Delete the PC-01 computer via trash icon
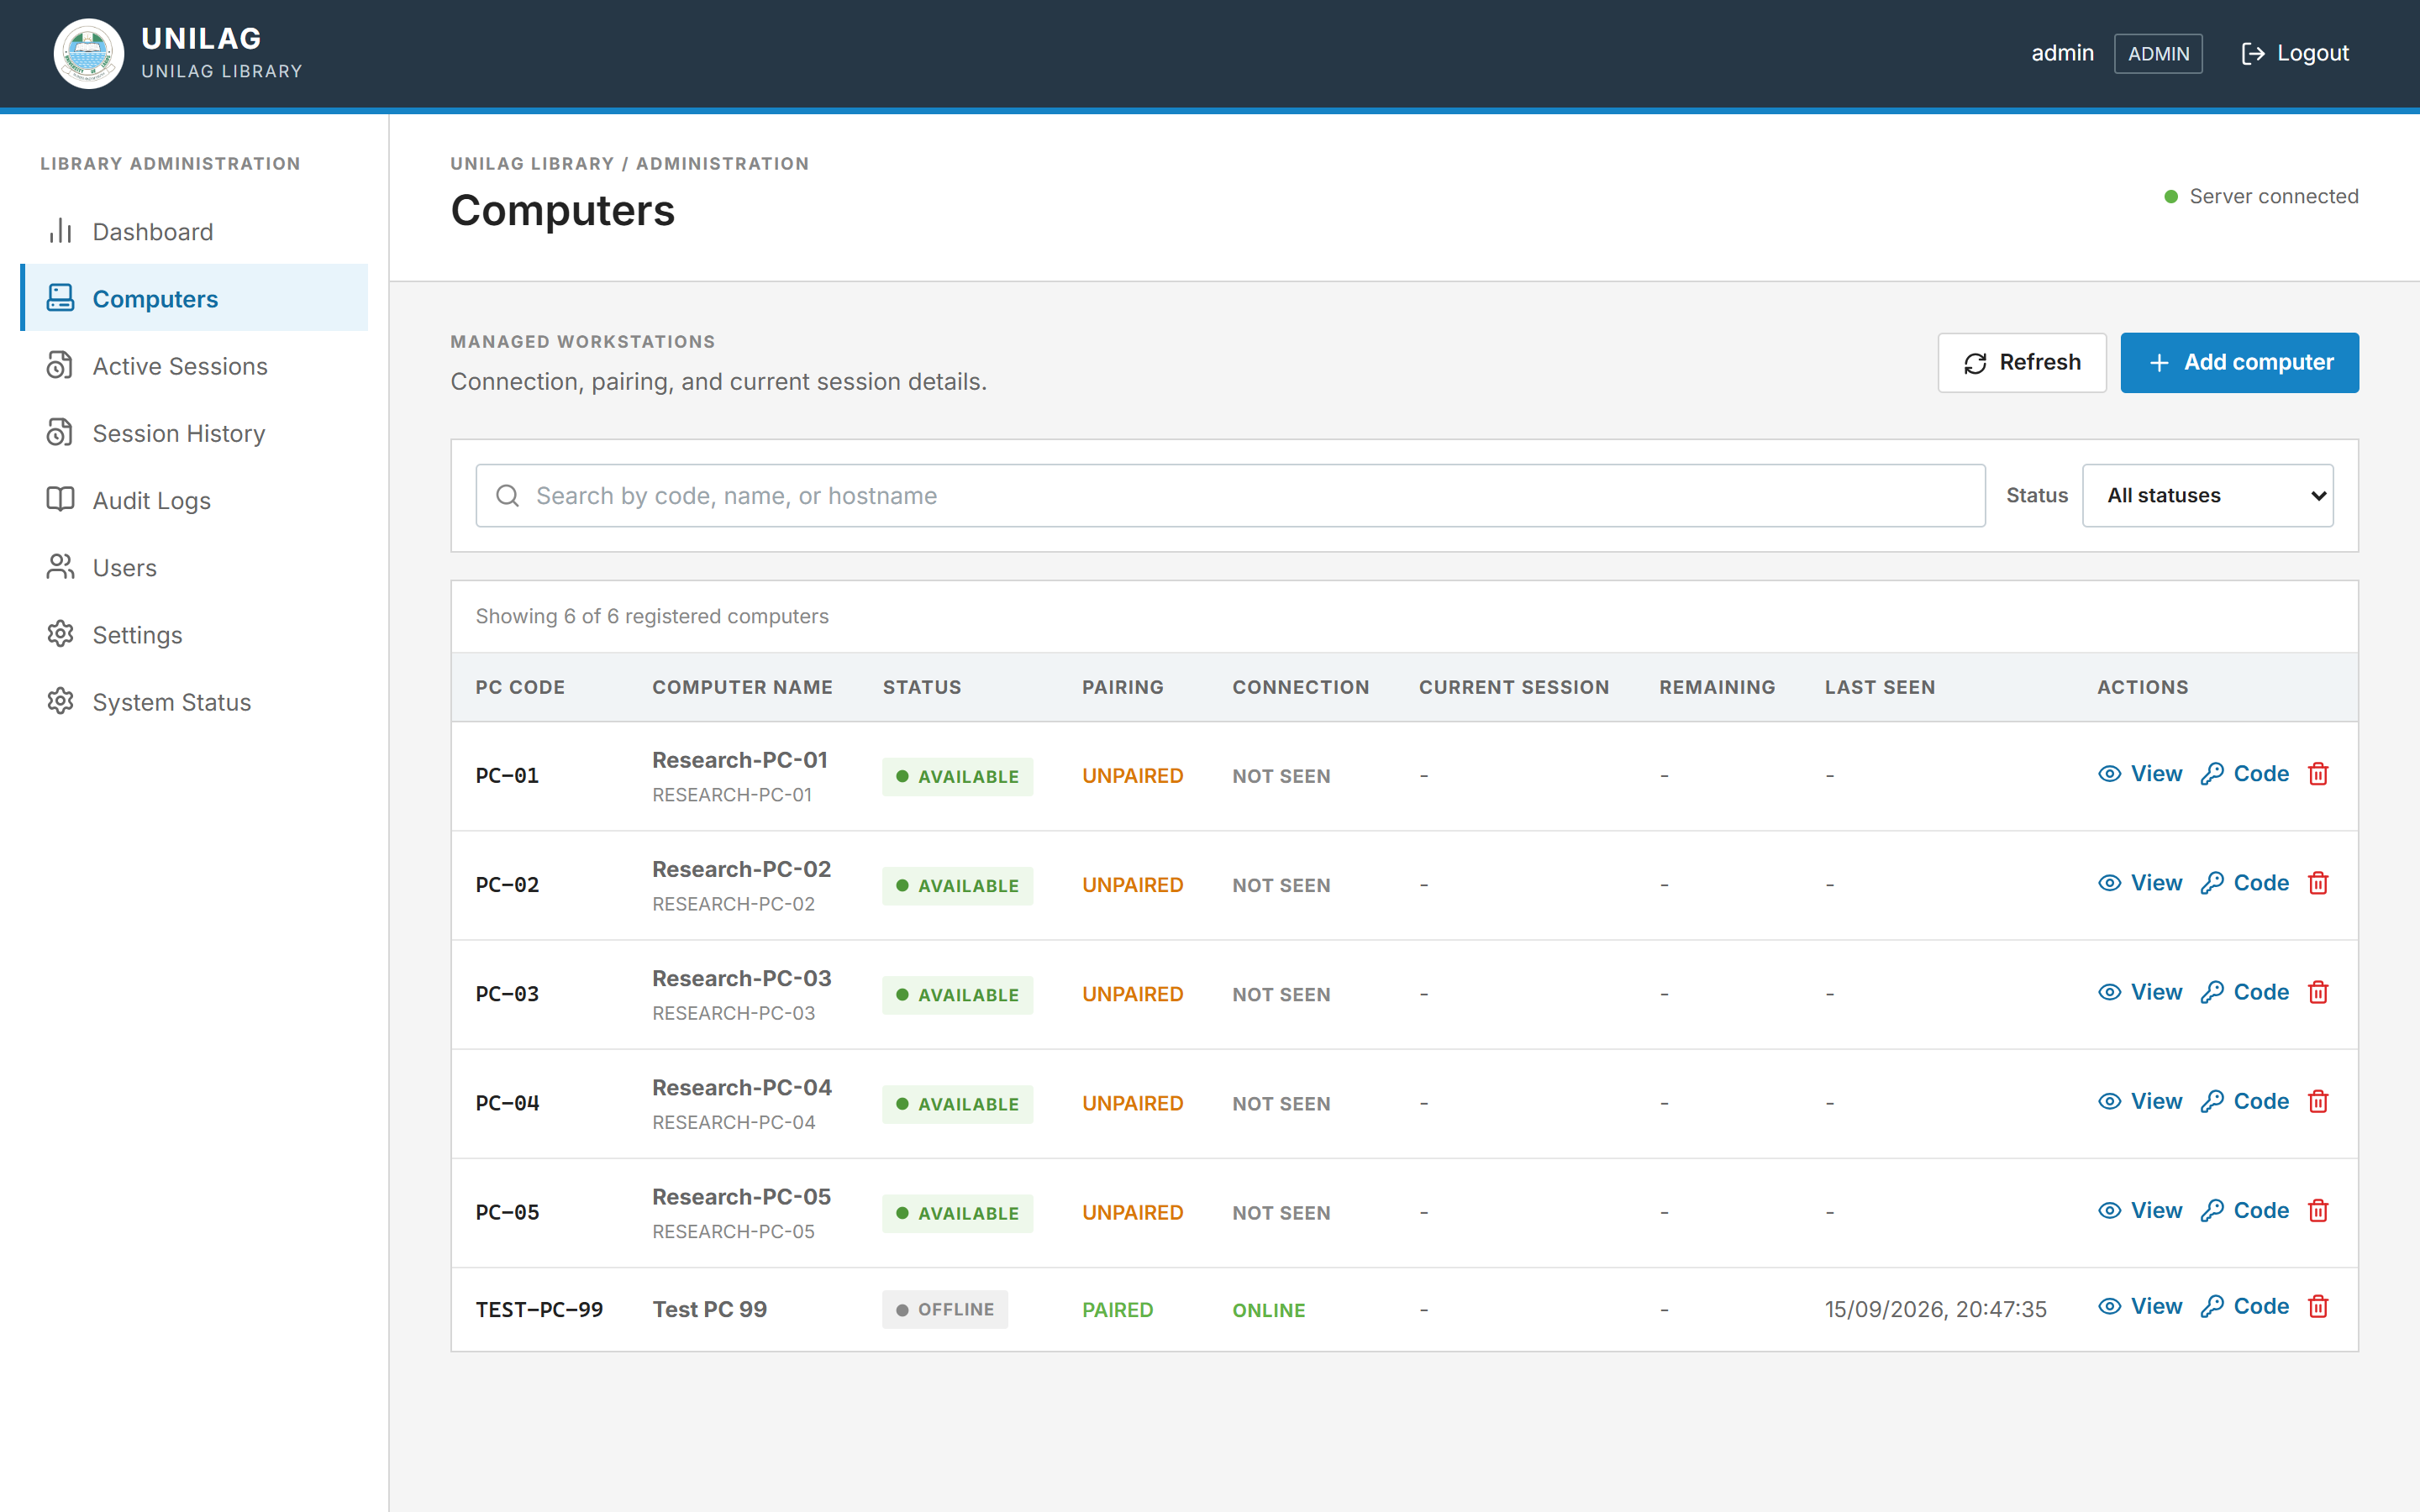Screen dimensions: 2420x1512 tap(2318, 774)
